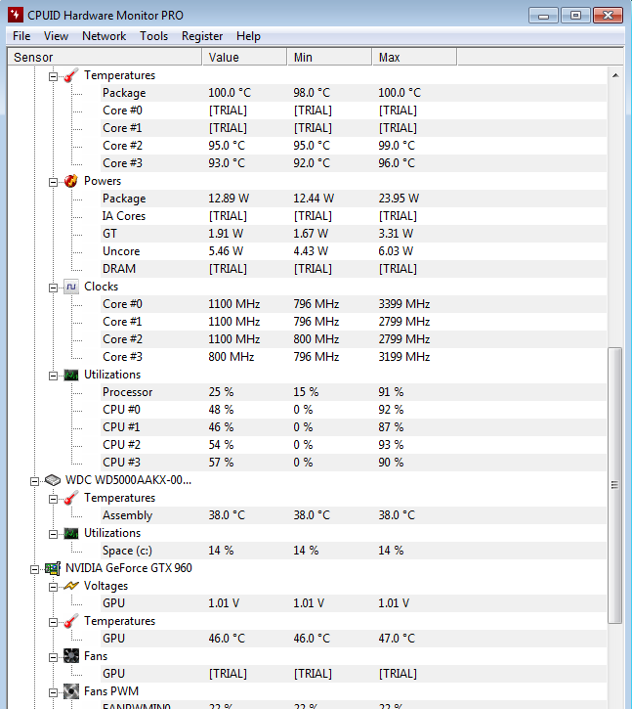Select the CPU #2 utilization row
The width and height of the screenshot is (632, 709).
click(x=353, y=445)
